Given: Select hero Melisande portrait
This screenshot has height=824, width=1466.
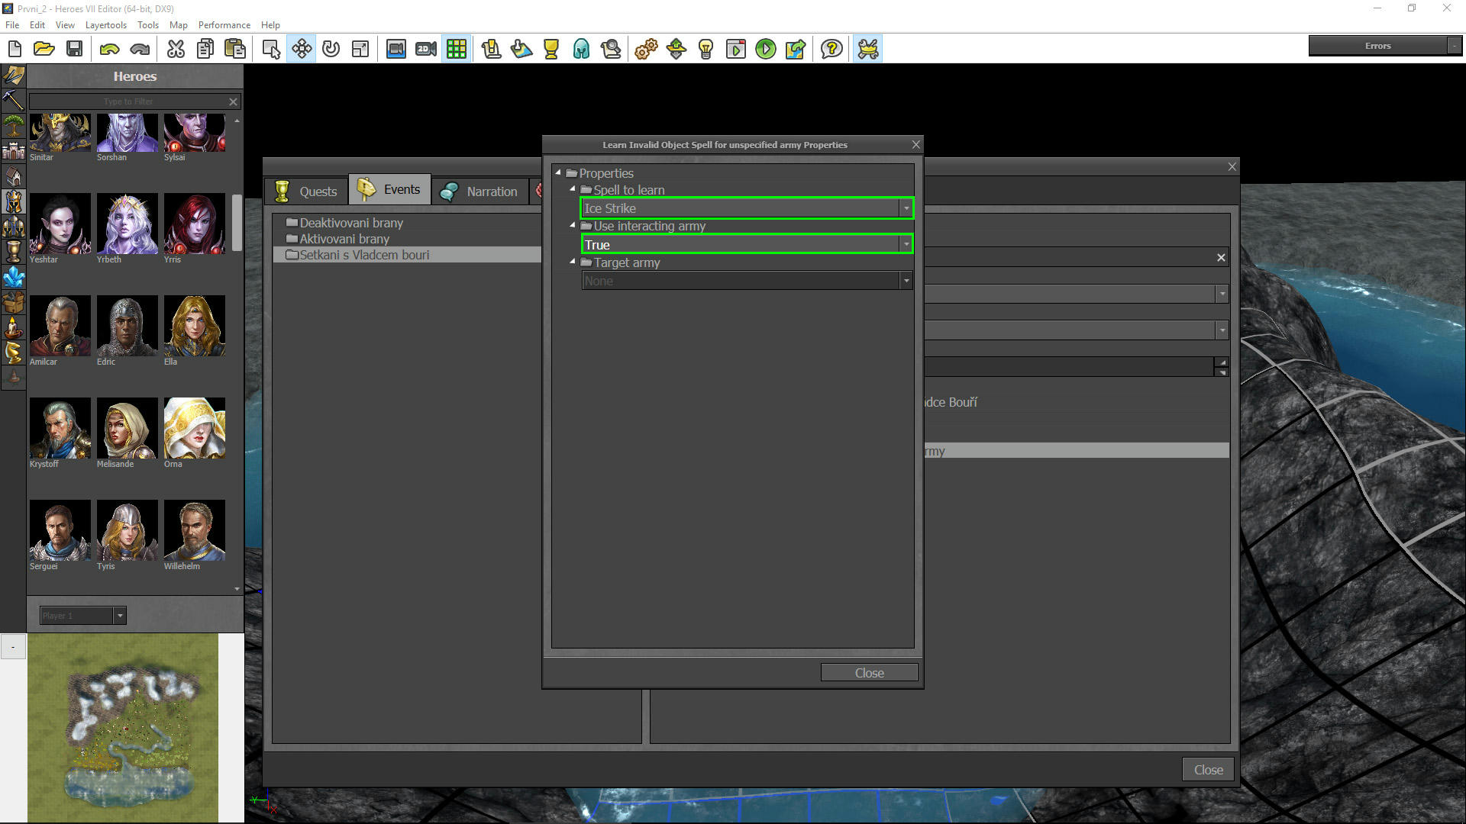Looking at the screenshot, I should pos(127,428).
